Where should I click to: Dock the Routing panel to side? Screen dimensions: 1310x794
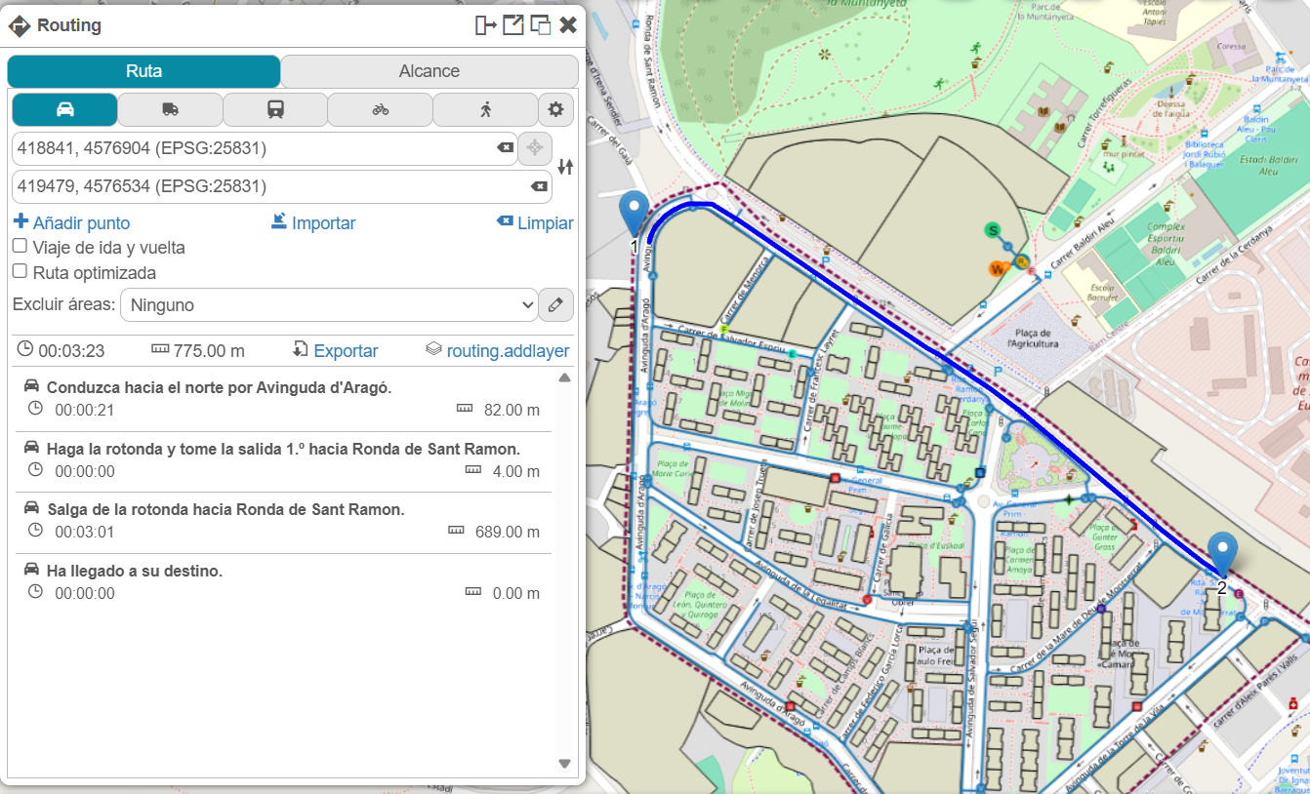485,25
